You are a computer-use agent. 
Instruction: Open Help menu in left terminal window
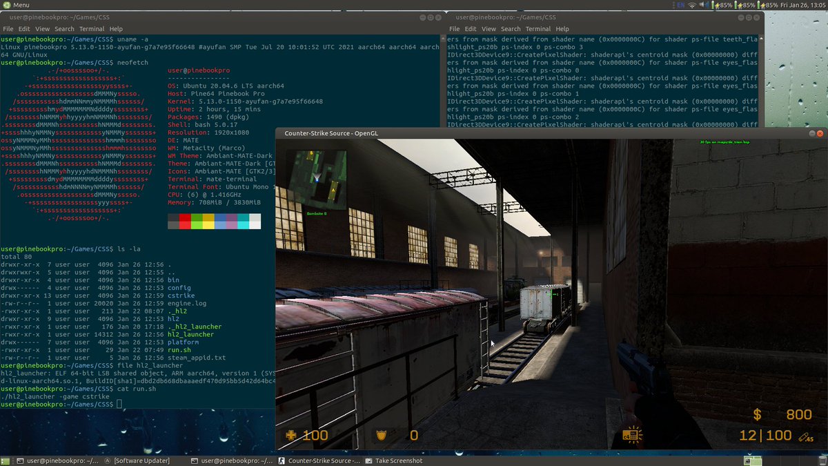pos(116,29)
